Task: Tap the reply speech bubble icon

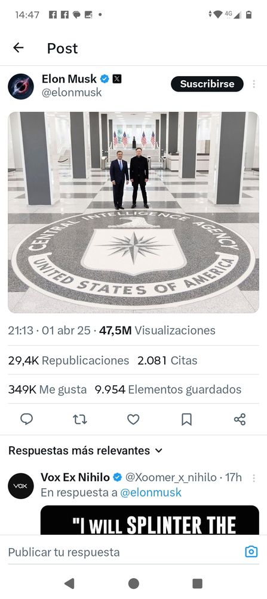Action: tap(26, 419)
